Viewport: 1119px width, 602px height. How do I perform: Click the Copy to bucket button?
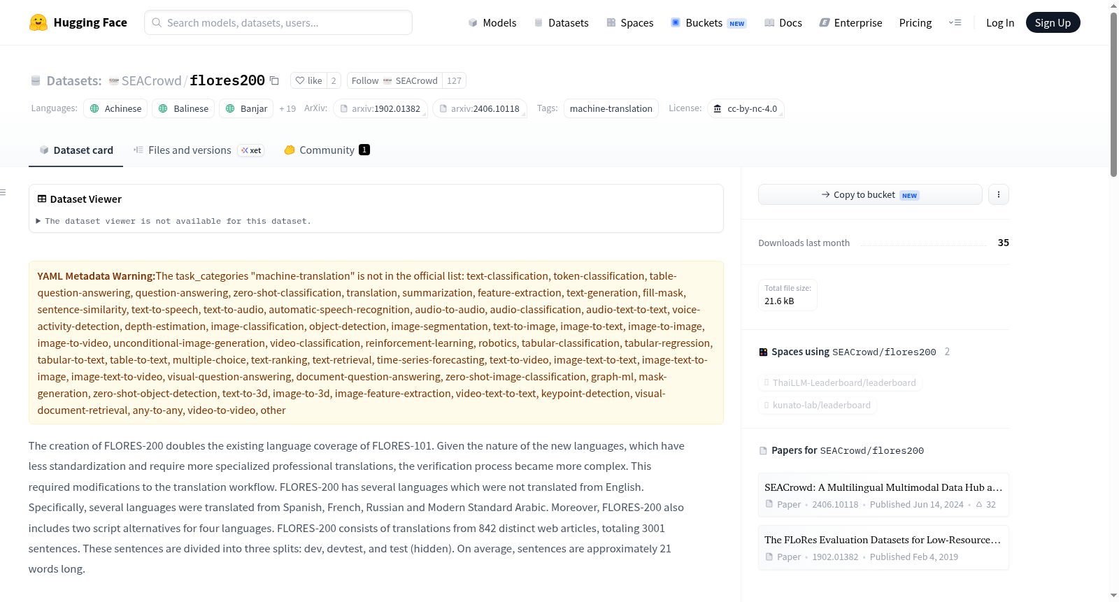point(870,194)
